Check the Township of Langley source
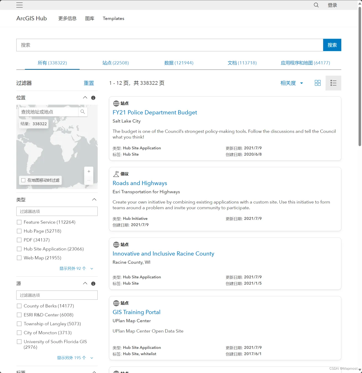Viewport: 362px width, 373px height. point(19,324)
